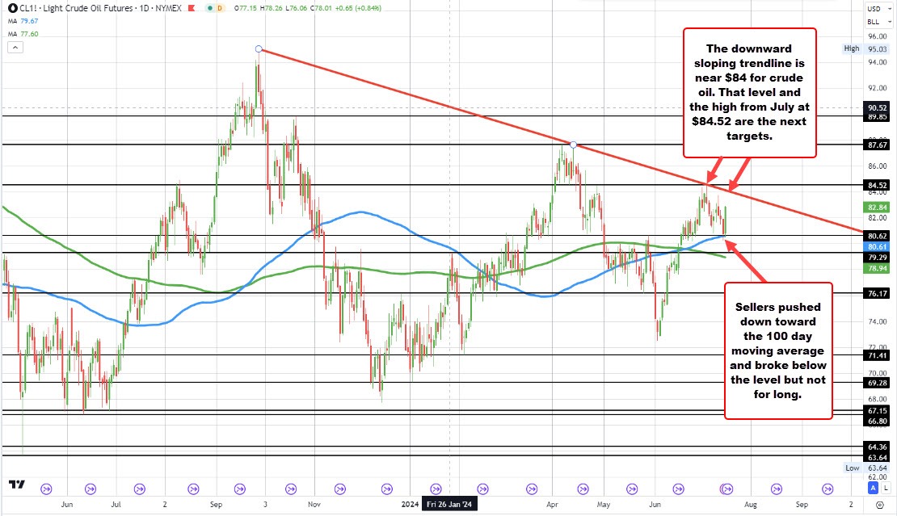Click the green market status dot
This screenshot has height=516, width=897.
pos(208,8)
